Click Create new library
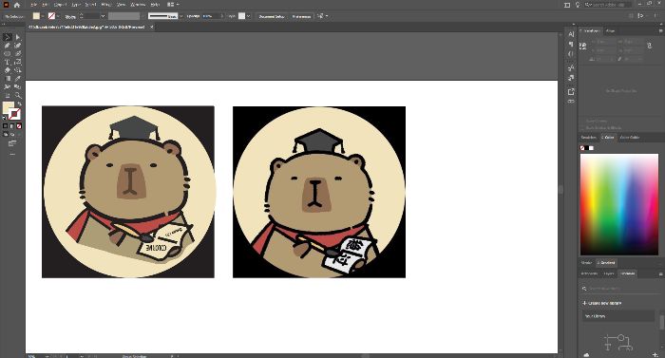Image resolution: width=665 pixels, height=358 pixels. (x=602, y=303)
